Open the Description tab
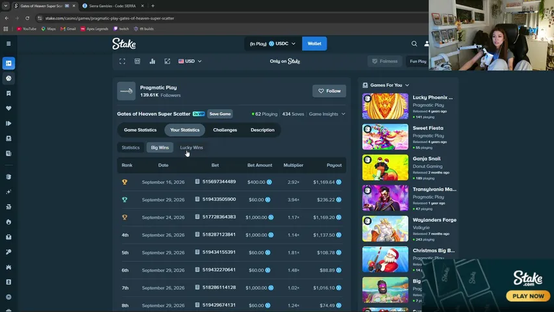The image size is (554, 312). [262, 130]
